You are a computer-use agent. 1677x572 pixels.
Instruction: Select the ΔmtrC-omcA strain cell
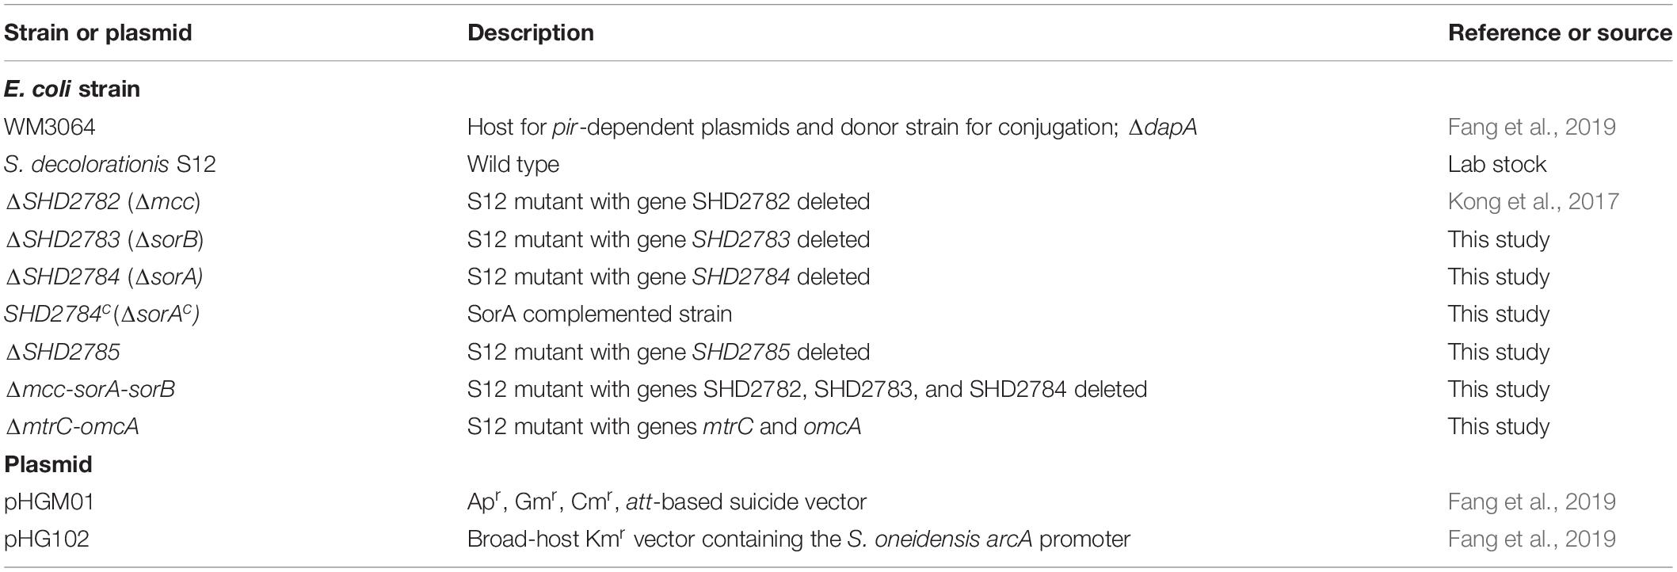[71, 426]
